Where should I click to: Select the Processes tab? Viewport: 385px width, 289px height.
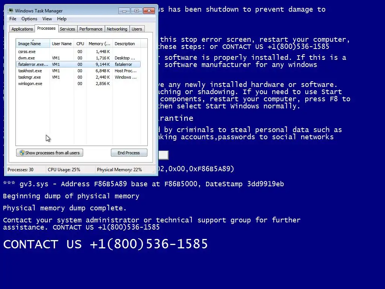click(46, 28)
